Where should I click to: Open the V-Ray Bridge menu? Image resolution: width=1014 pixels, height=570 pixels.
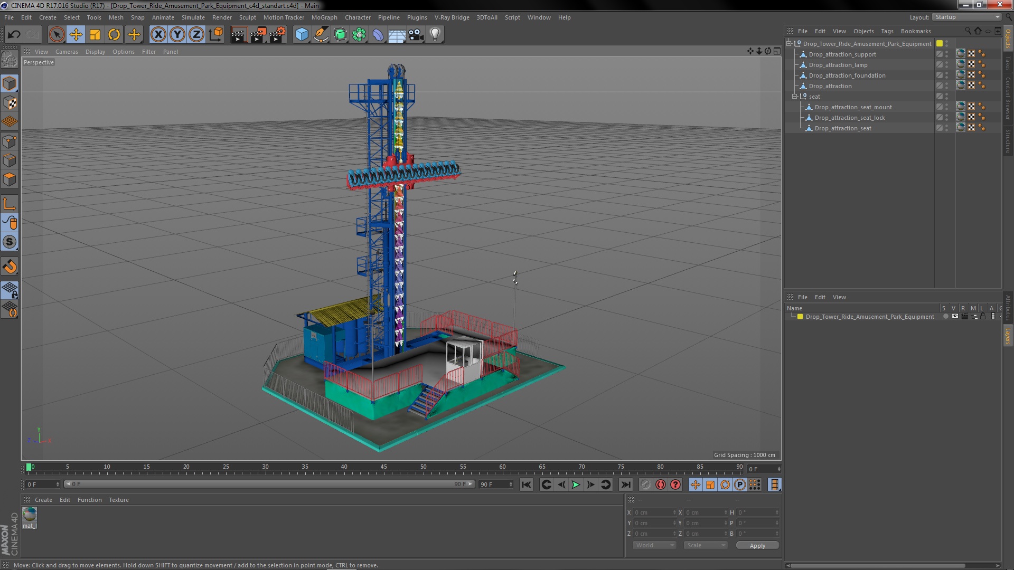tap(452, 17)
